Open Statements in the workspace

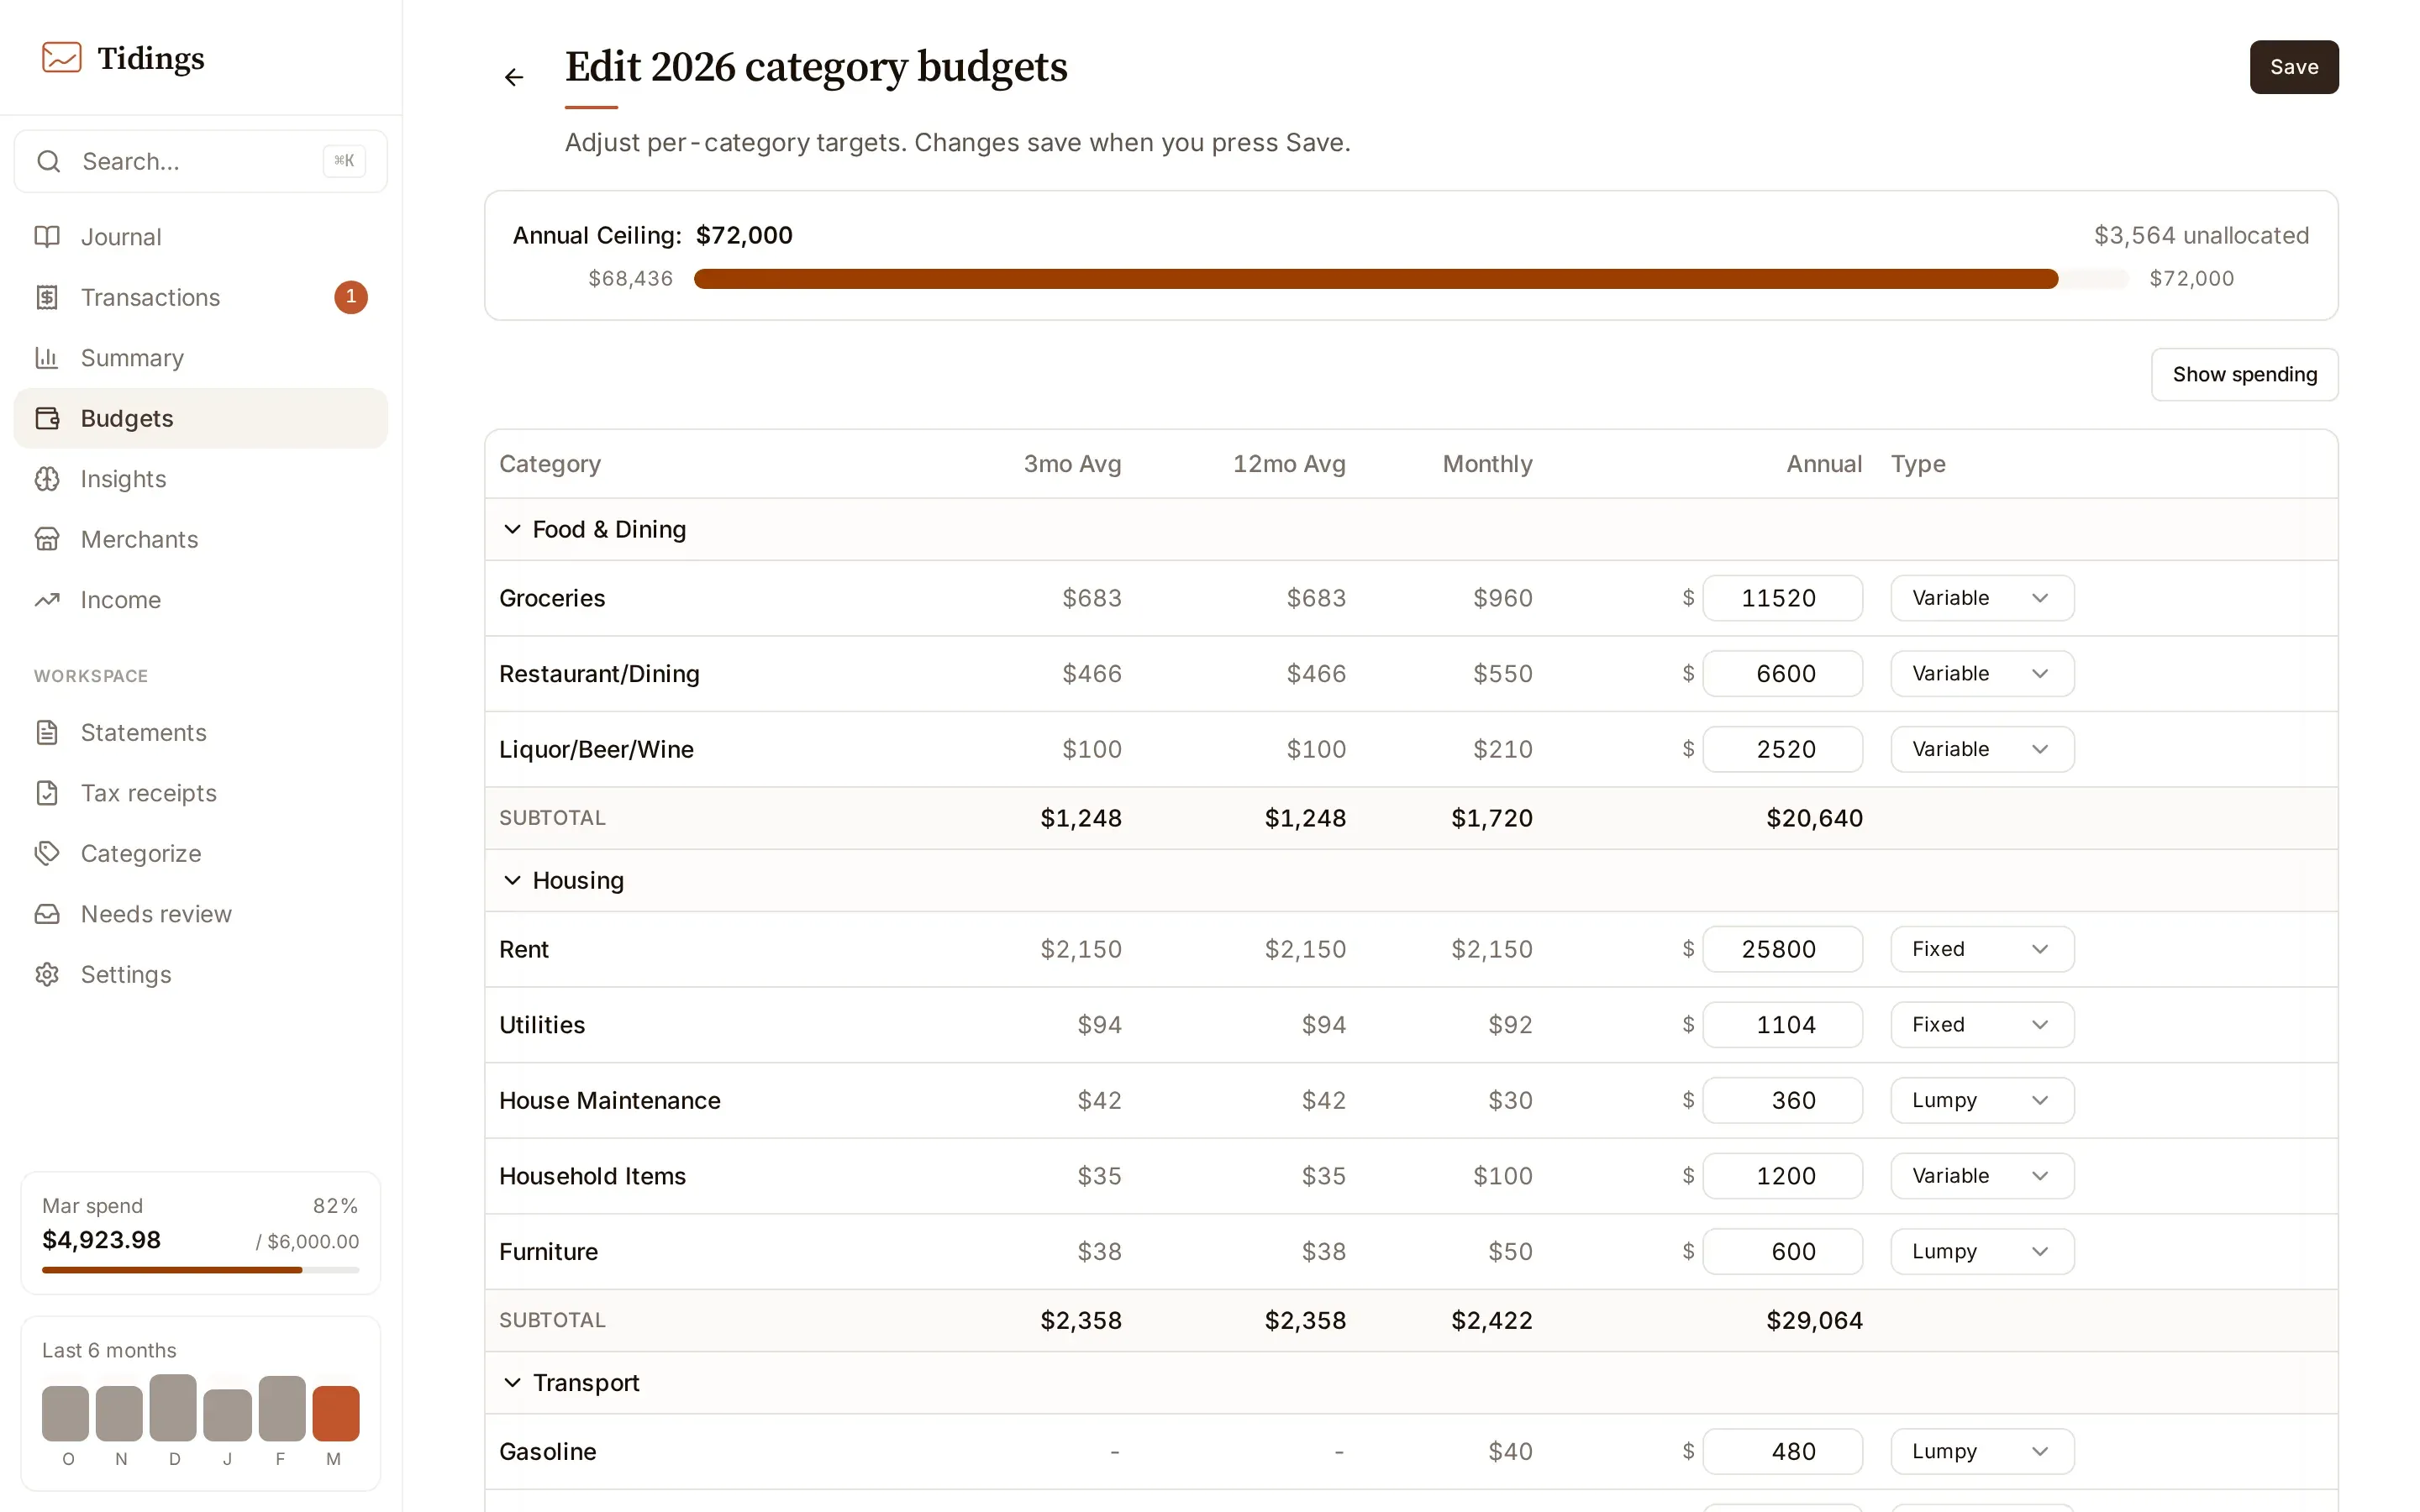(x=201, y=732)
